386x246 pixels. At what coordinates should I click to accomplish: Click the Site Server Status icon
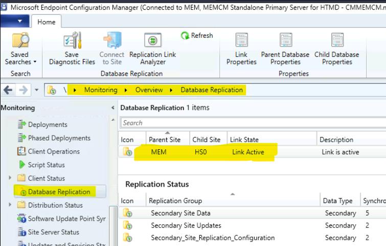click(x=22, y=232)
